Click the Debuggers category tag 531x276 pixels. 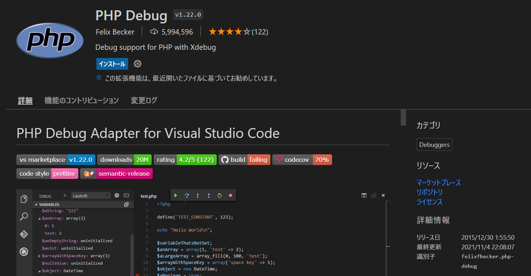click(x=434, y=144)
